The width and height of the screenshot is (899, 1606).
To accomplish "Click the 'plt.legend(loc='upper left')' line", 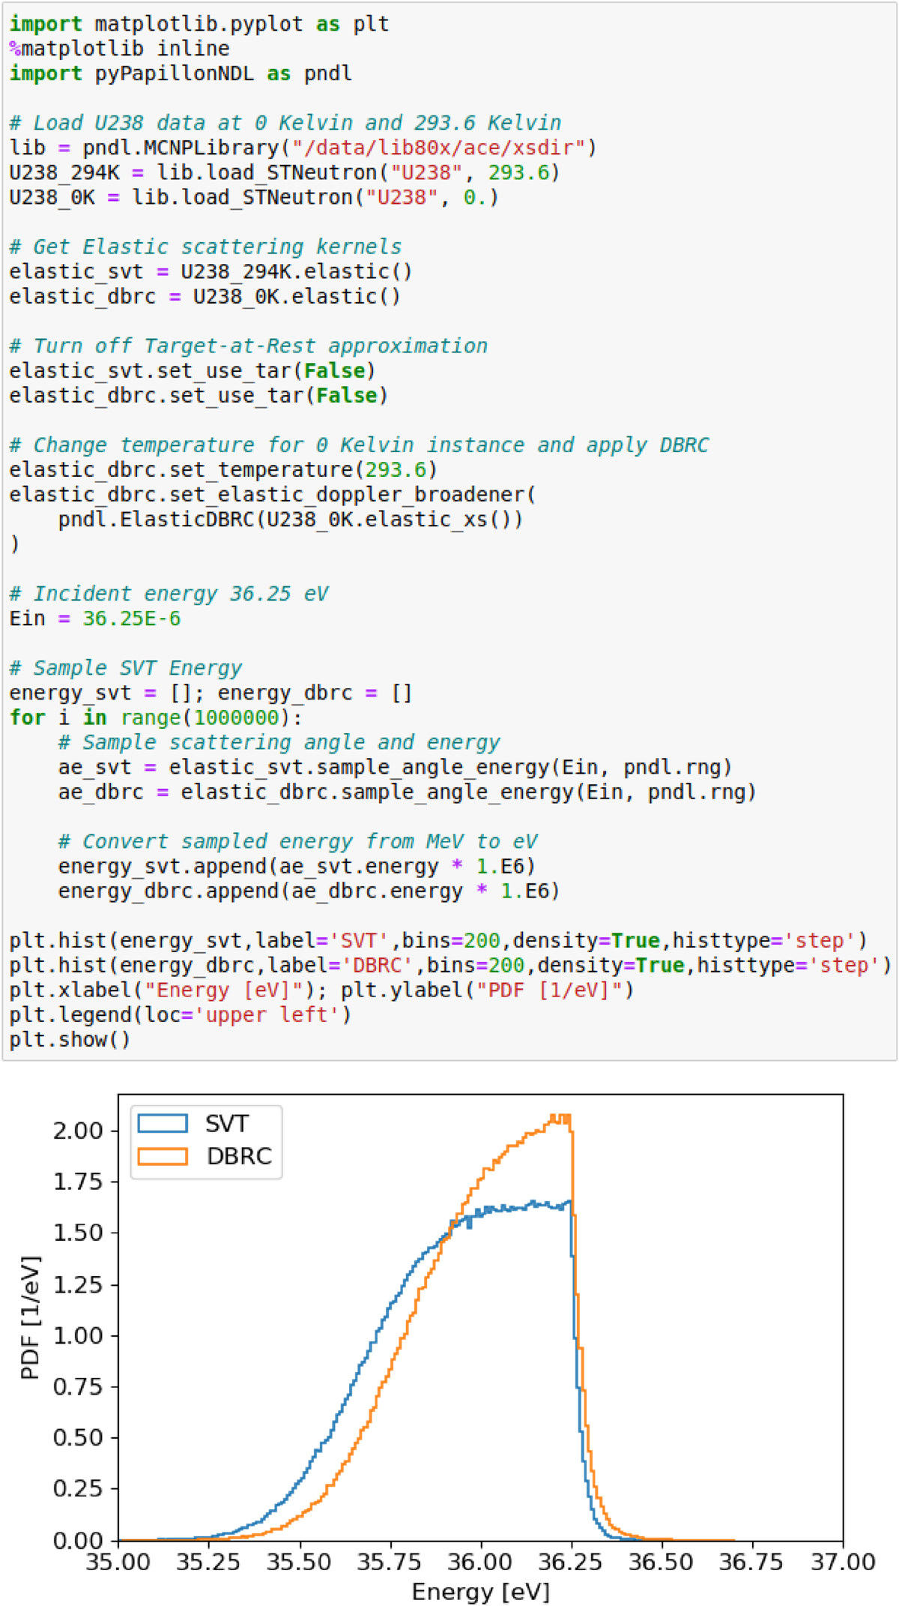I will [180, 1015].
